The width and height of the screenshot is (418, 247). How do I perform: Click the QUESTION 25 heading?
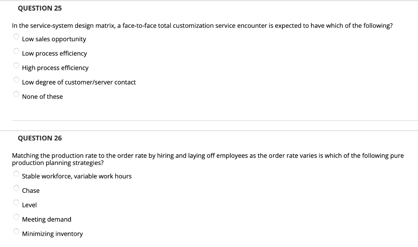point(39,8)
